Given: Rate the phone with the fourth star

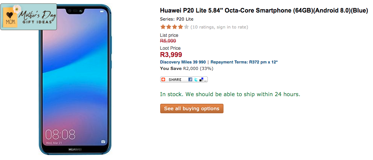Looking at the screenshot, I should tap(181, 27).
